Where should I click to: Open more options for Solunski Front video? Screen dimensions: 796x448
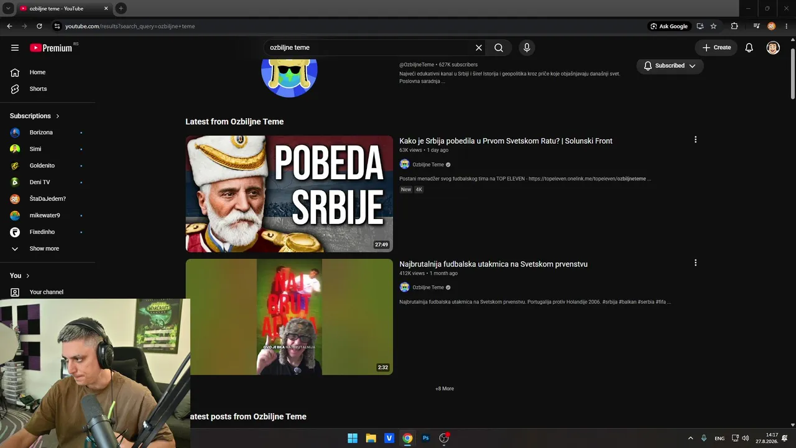pos(695,140)
